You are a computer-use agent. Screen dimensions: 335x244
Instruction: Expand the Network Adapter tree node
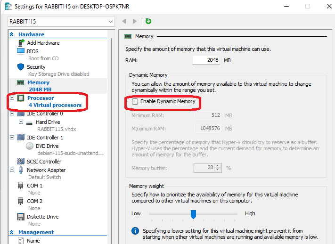[x=12, y=170]
